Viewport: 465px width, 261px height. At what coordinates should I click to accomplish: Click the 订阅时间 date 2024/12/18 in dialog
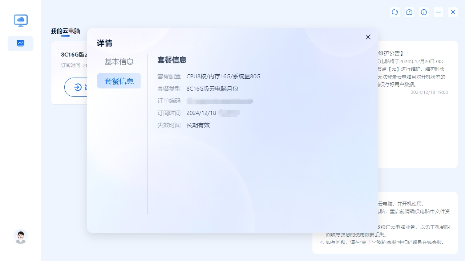[201, 113]
